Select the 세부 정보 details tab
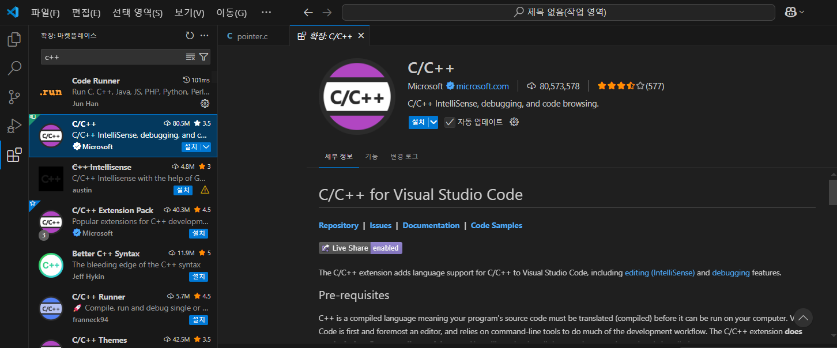Image resolution: width=837 pixels, height=348 pixels. tap(338, 156)
